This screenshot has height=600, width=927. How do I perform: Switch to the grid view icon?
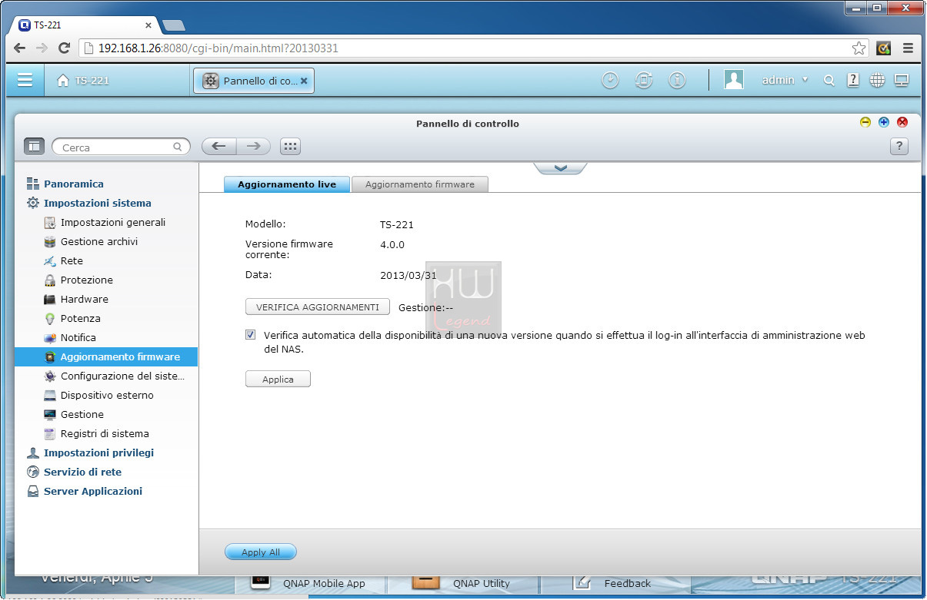290,146
